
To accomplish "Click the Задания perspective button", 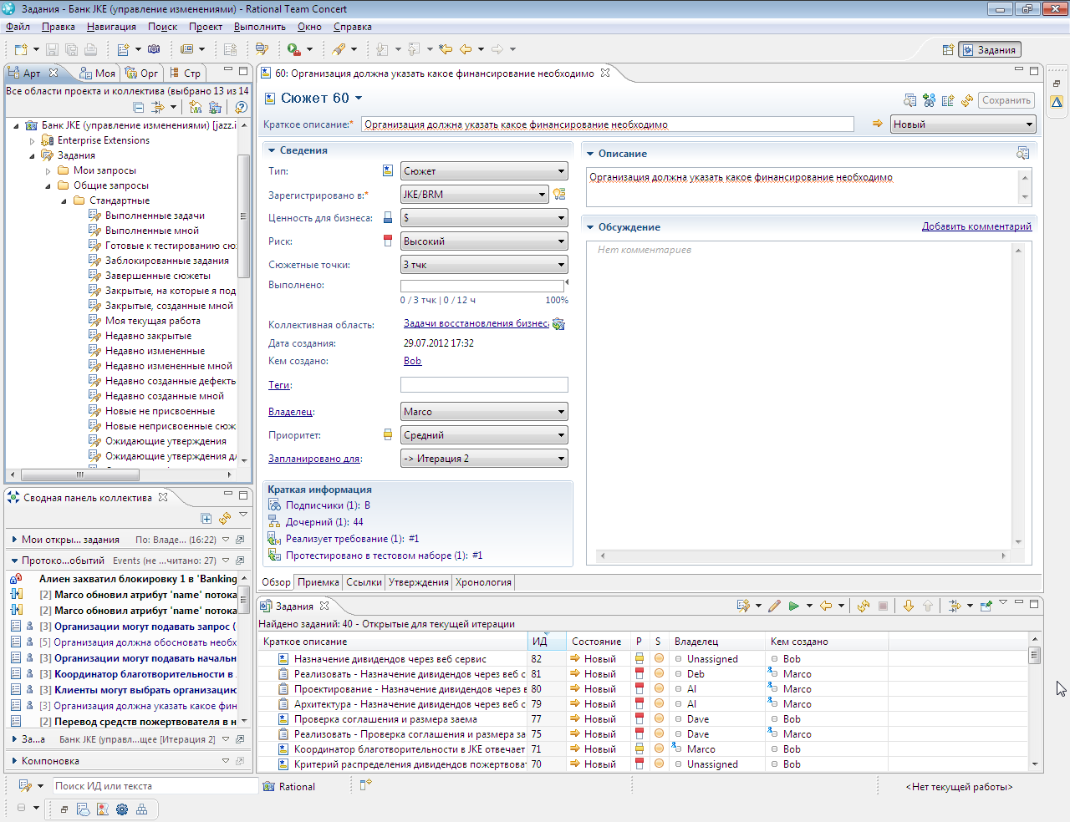I will [x=990, y=50].
